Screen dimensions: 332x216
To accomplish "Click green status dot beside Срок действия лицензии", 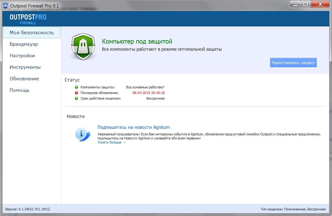I will coord(76,98).
